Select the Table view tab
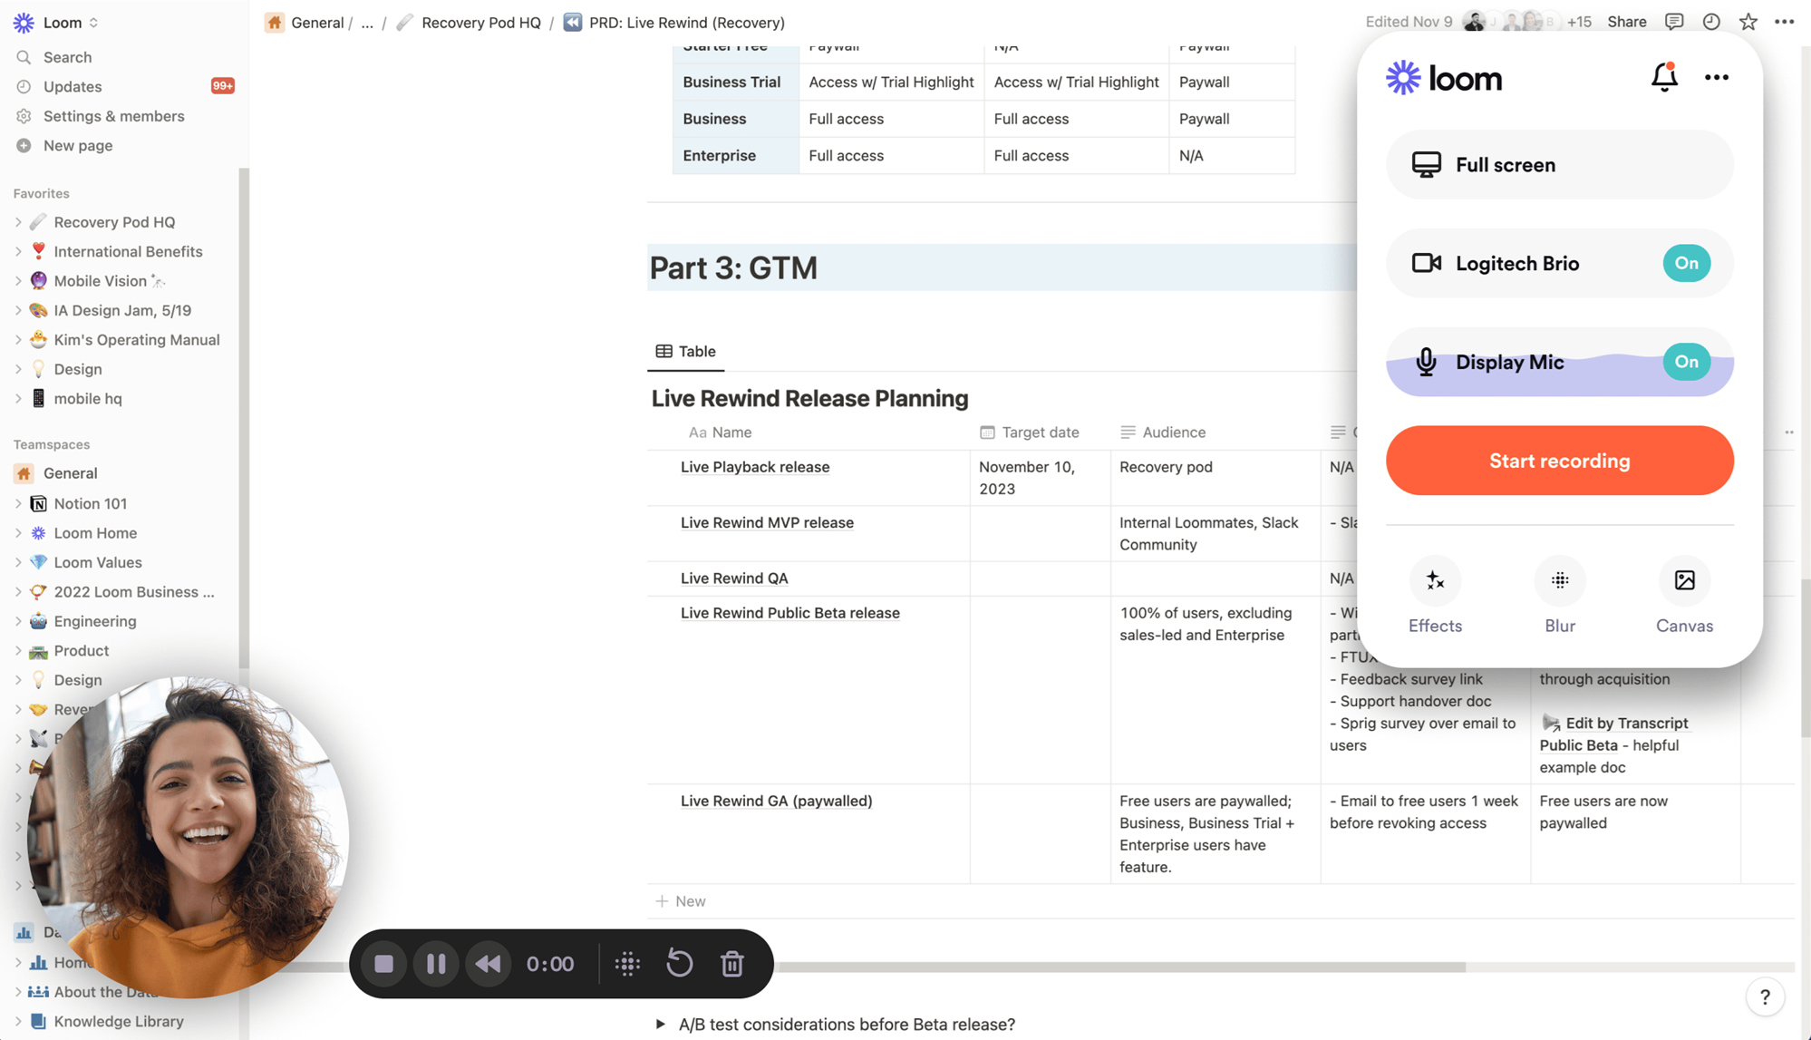The width and height of the screenshot is (1811, 1040). coord(686,352)
